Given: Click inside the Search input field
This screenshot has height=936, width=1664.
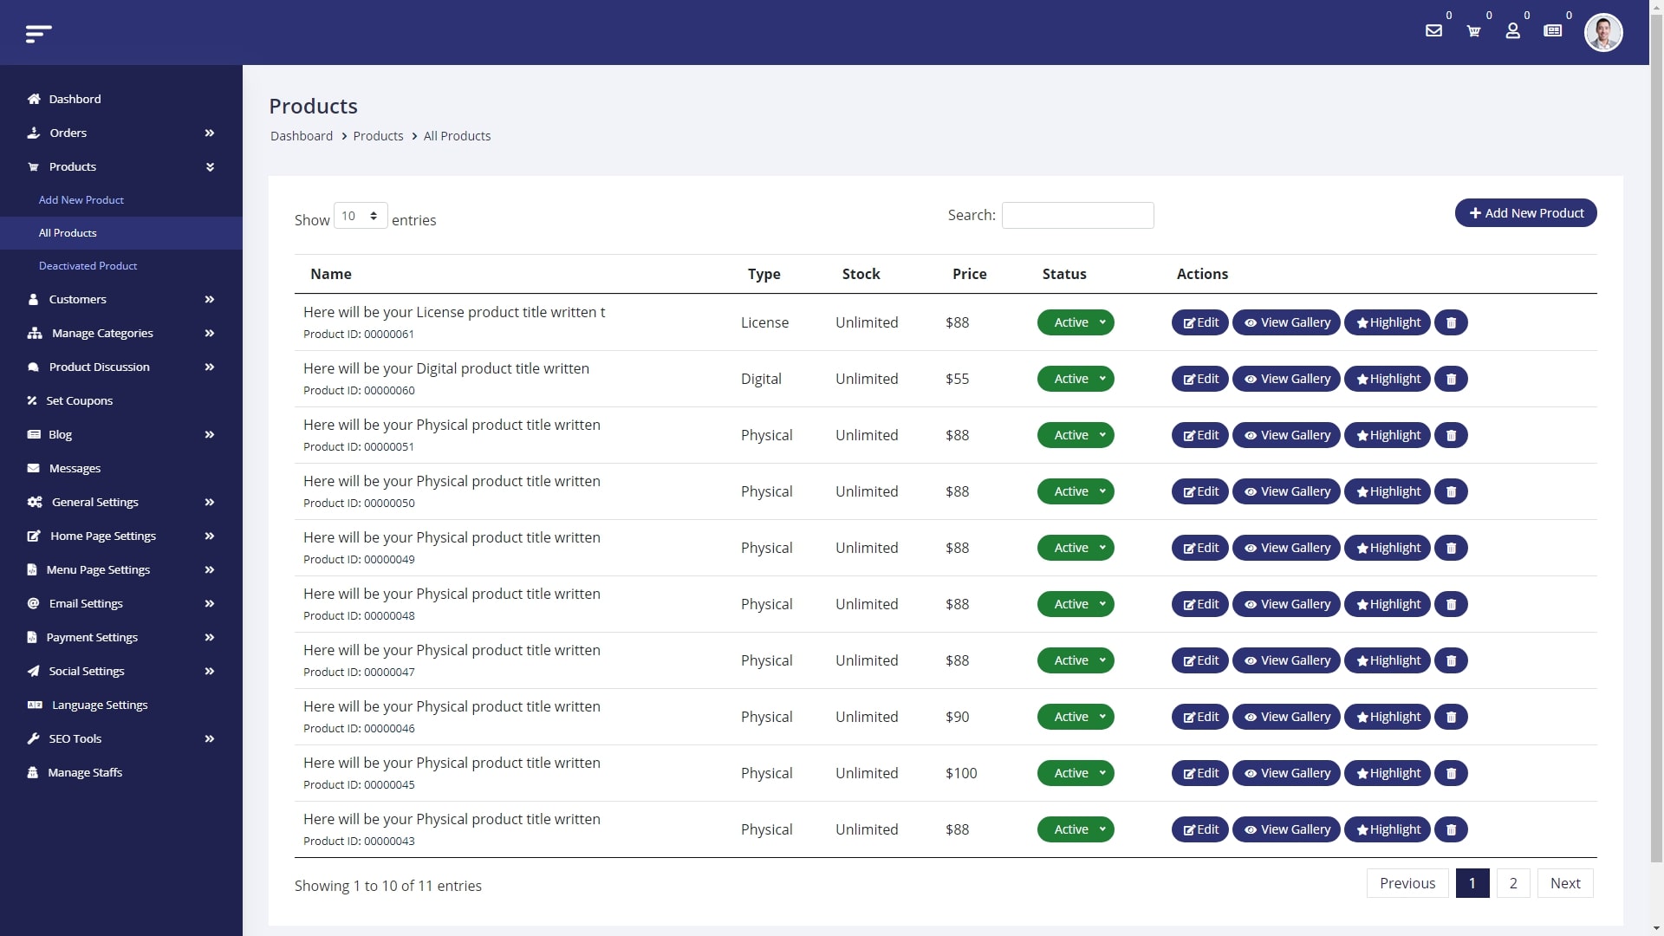Looking at the screenshot, I should click(x=1077, y=215).
